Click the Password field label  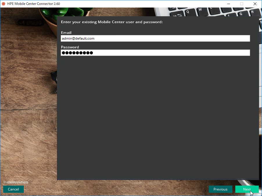coord(70,47)
